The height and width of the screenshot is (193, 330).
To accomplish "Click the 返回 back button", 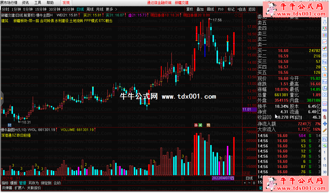I will click(x=252, y=9).
